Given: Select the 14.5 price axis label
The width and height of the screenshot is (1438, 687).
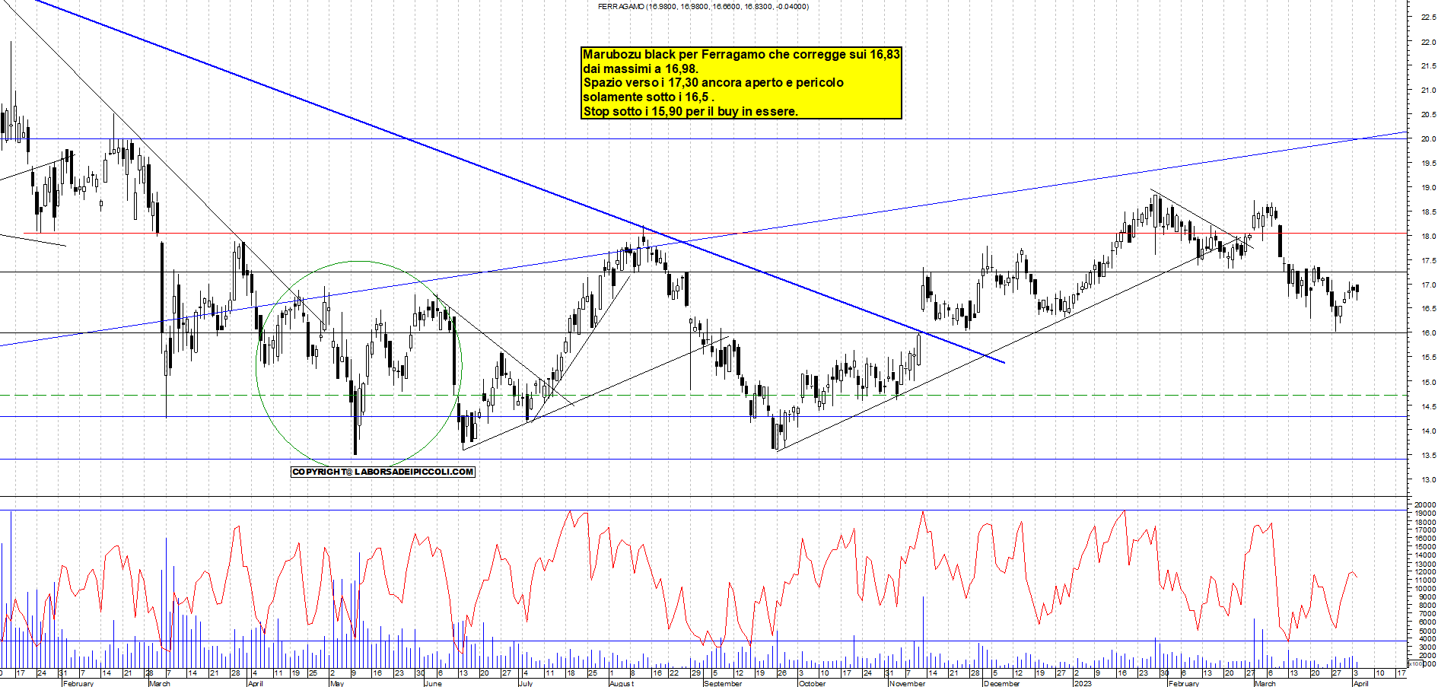Looking at the screenshot, I should point(1428,407).
